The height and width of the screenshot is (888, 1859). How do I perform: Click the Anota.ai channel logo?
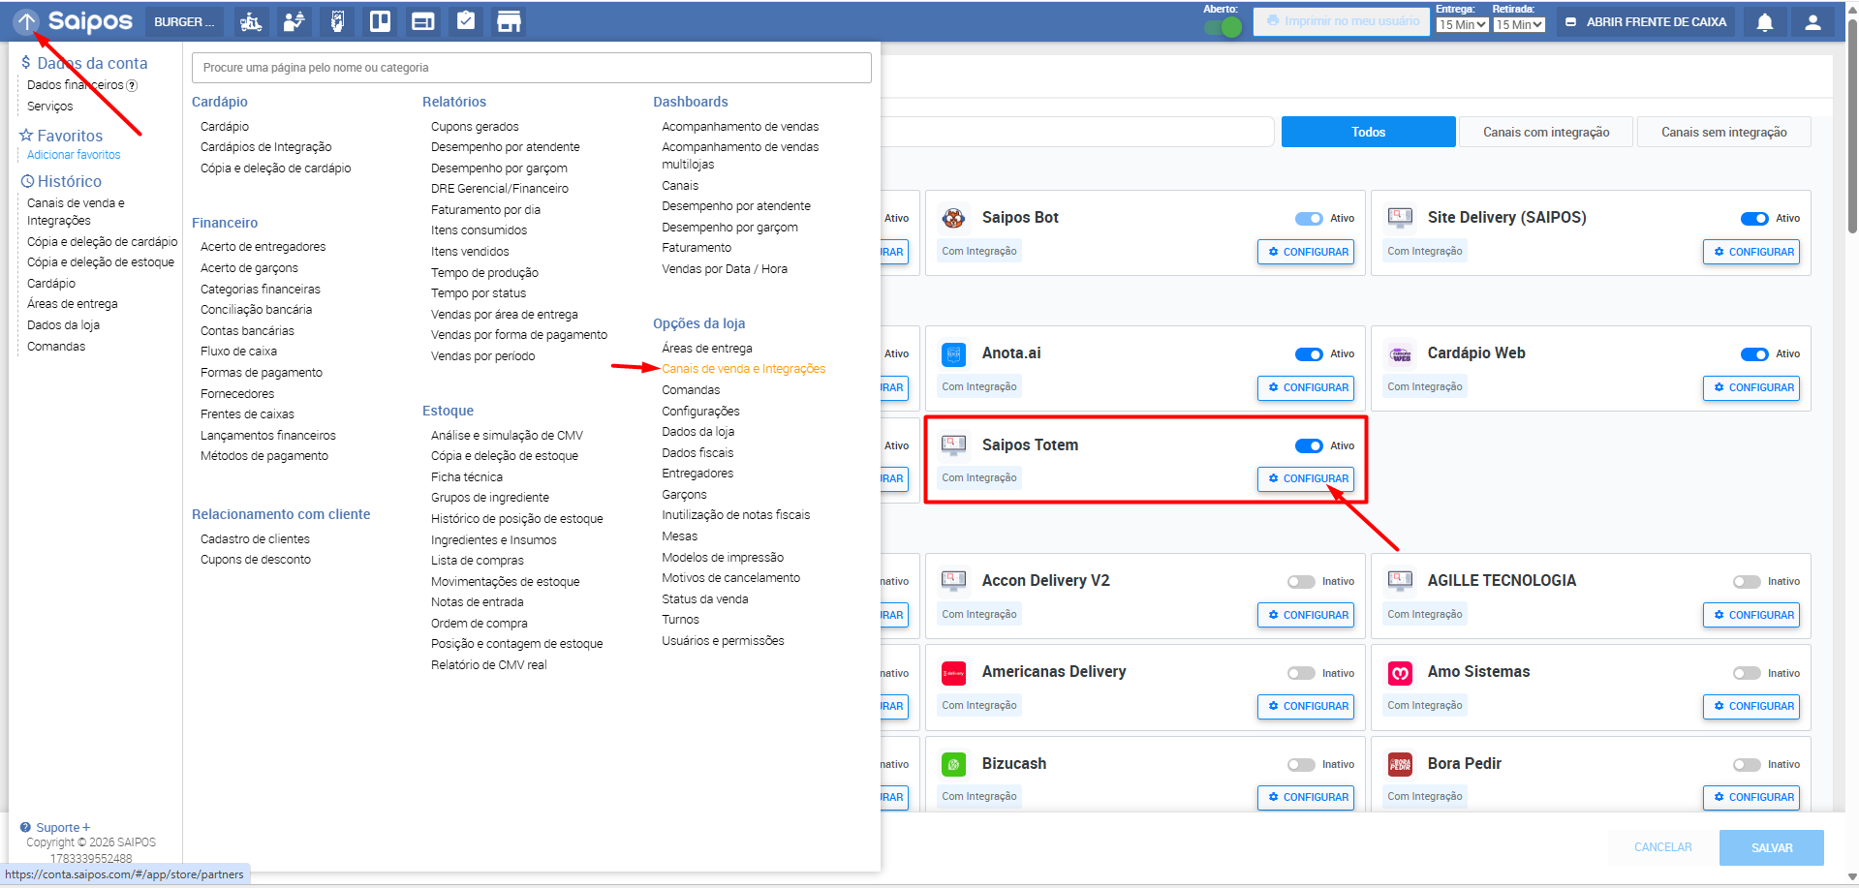point(953,354)
